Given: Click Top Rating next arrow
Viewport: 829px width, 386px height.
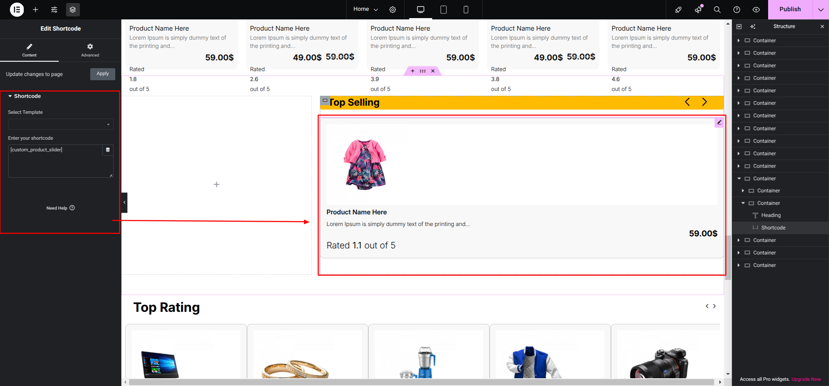Looking at the screenshot, I should 715,306.
